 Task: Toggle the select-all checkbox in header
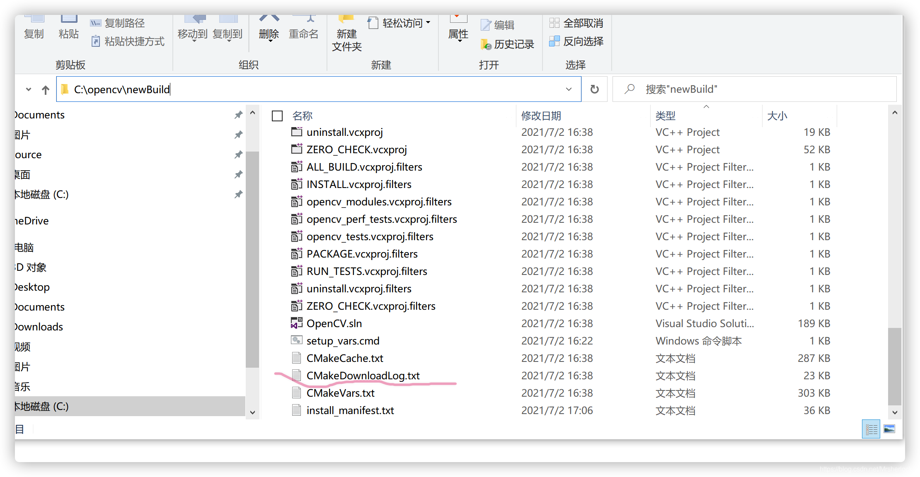pyautogui.click(x=277, y=116)
